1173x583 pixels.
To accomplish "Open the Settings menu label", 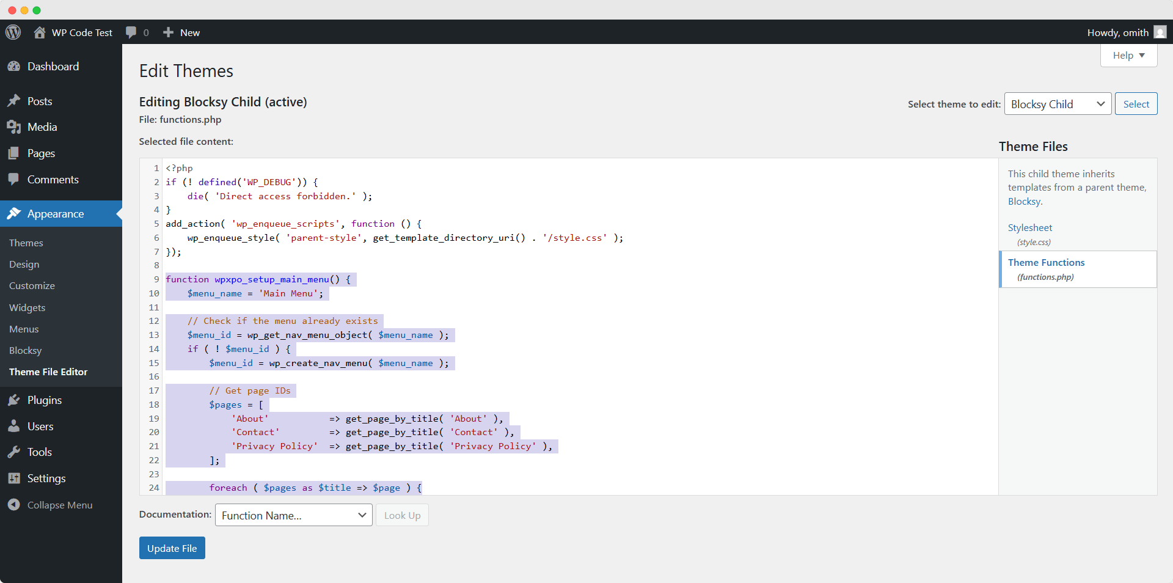I will coord(46,479).
